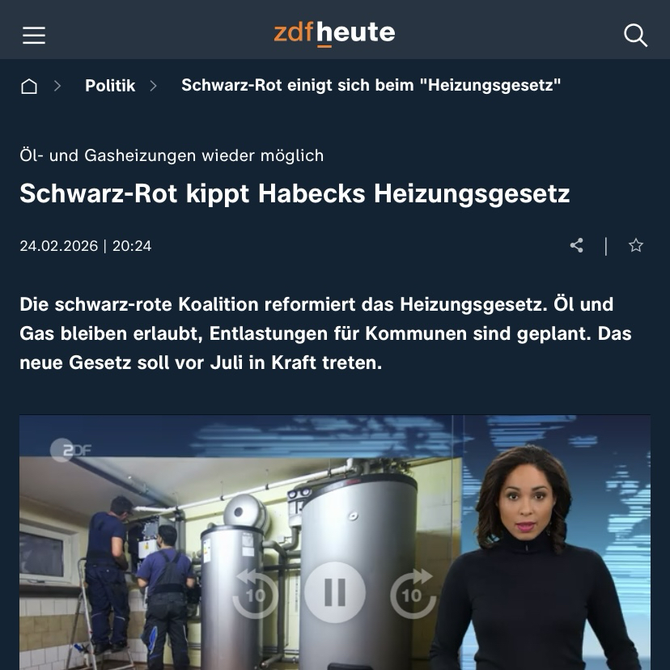Viewport: 670px width, 670px height.
Task: Bookmark article with the star icon
Action: (x=636, y=246)
